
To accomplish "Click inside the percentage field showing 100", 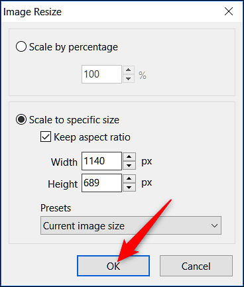I will 101,74.
